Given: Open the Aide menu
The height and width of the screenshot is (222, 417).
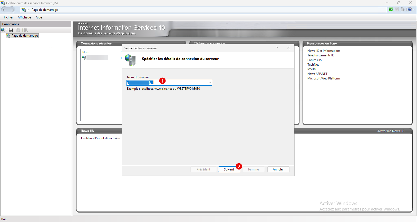Looking at the screenshot, I should pyautogui.click(x=39, y=17).
